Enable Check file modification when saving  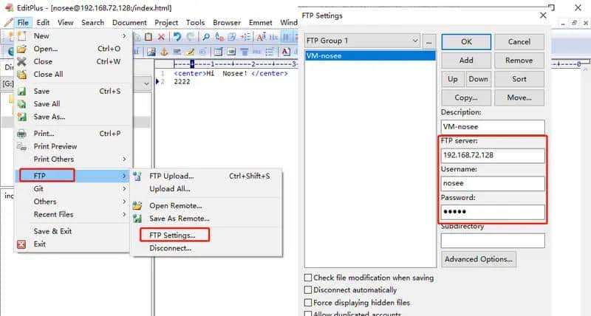[308, 278]
